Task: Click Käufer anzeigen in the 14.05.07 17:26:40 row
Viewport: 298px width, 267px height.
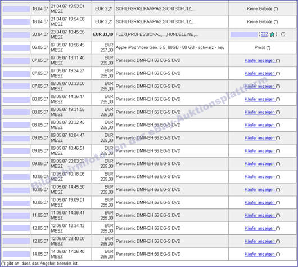Action: tap(260, 254)
